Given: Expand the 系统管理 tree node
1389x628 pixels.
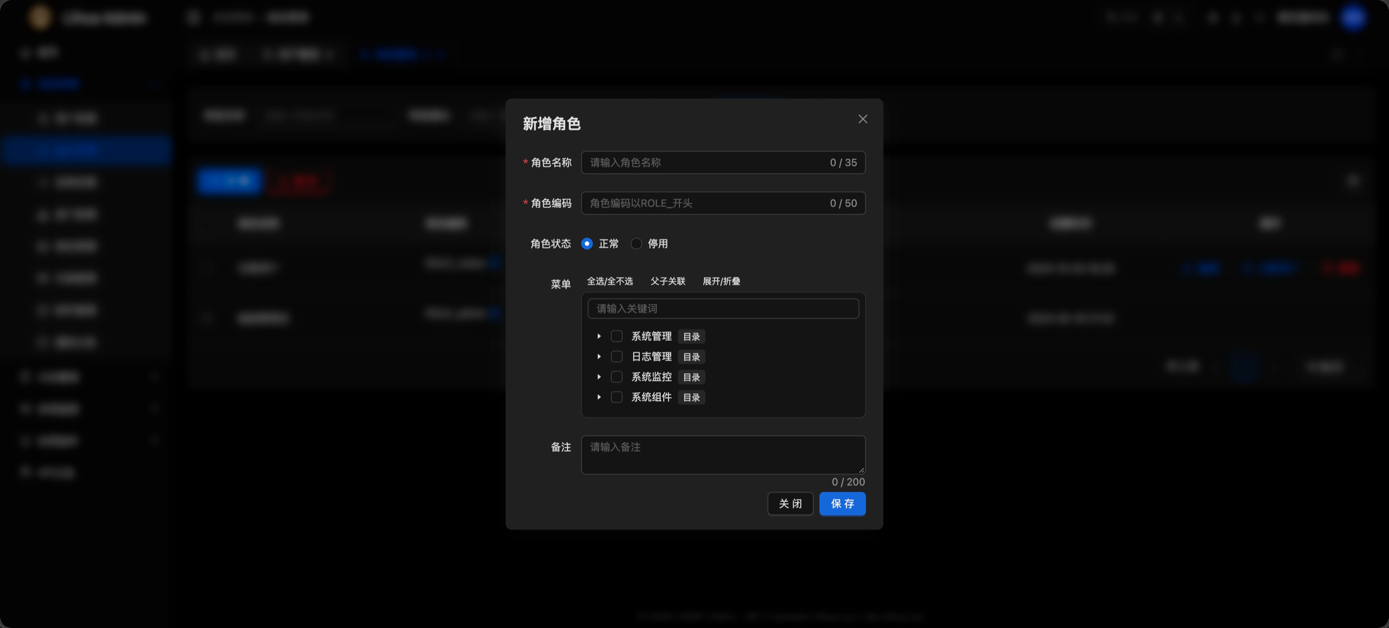Looking at the screenshot, I should tap(599, 336).
